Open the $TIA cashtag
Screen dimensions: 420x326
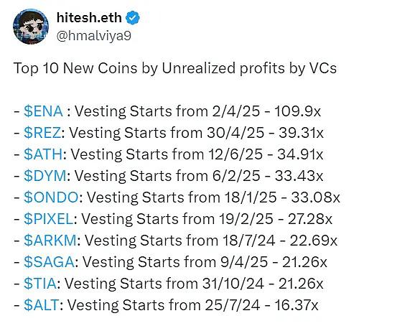40,284
